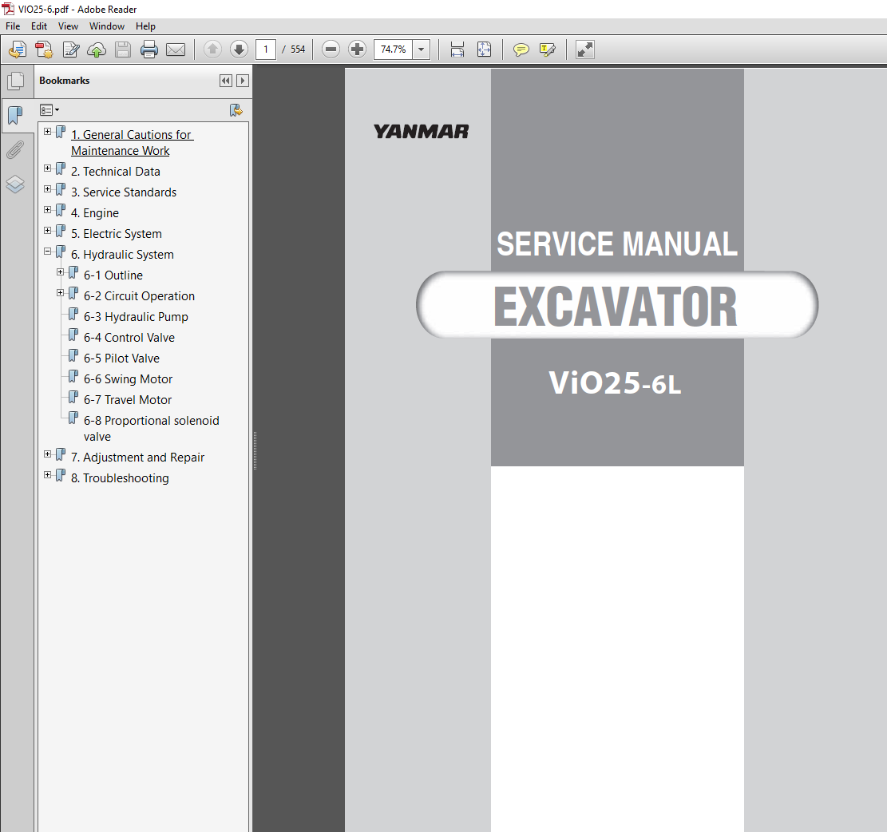Screen dimensions: 887x832
Task: Click the find current bookmark icon
Action: coord(236,110)
